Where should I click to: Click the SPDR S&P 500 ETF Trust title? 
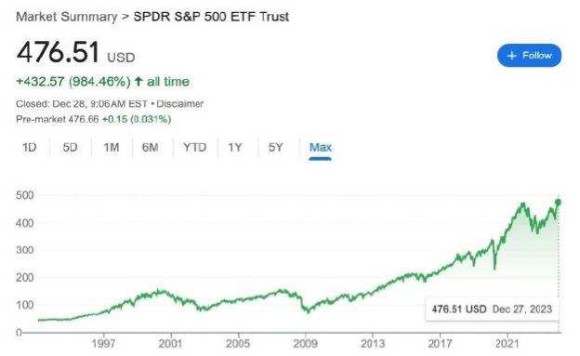click(x=211, y=17)
